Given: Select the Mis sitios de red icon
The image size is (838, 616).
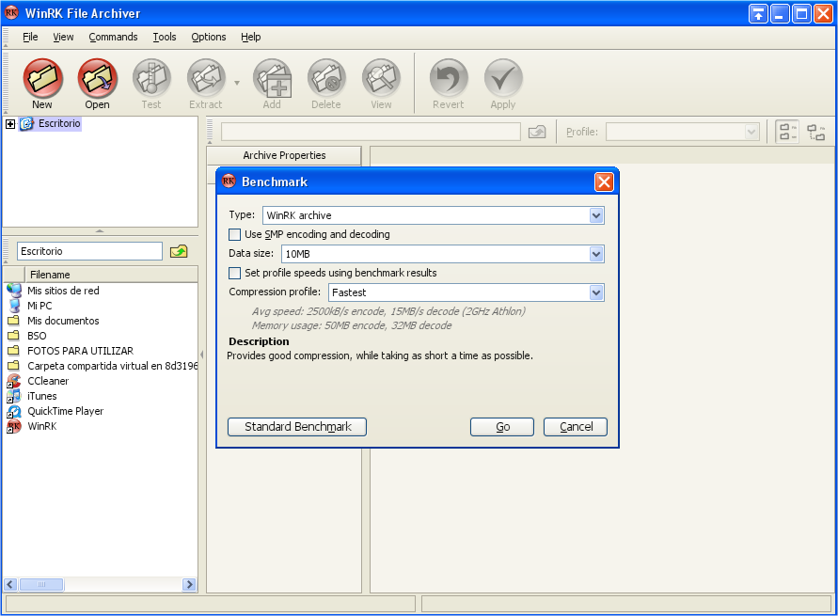Looking at the screenshot, I should pos(14,291).
